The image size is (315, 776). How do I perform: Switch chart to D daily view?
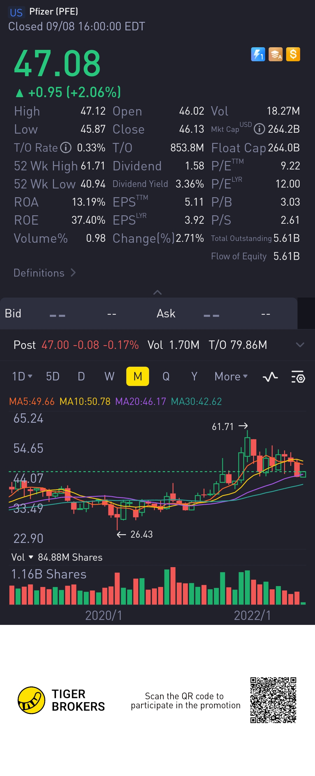[x=81, y=377]
